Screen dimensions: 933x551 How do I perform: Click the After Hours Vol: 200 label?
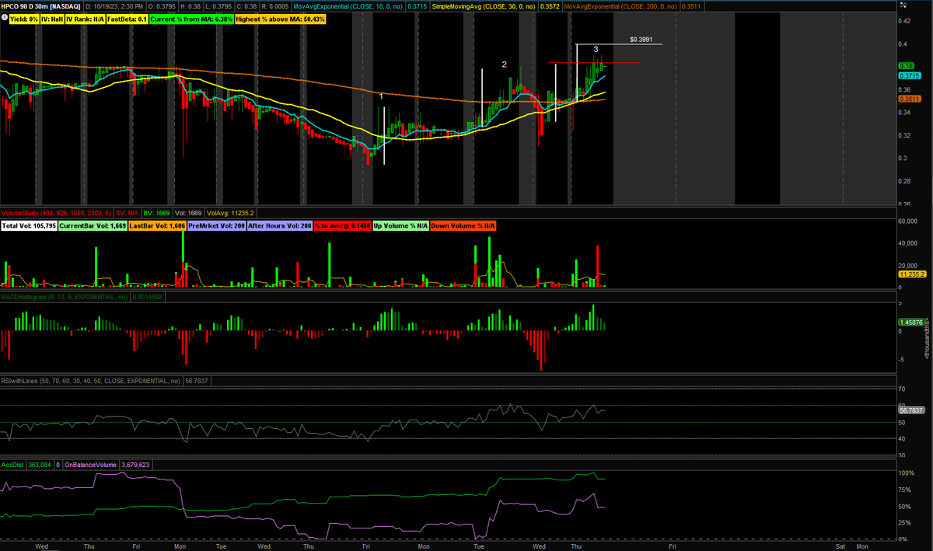pyautogui.click(x=280, y=225)
